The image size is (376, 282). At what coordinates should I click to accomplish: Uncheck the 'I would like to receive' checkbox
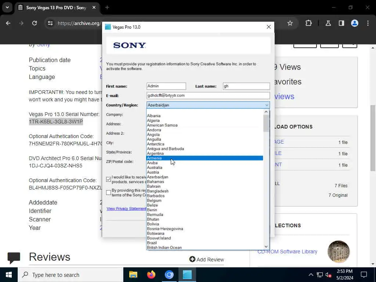[x=108, y=179]
